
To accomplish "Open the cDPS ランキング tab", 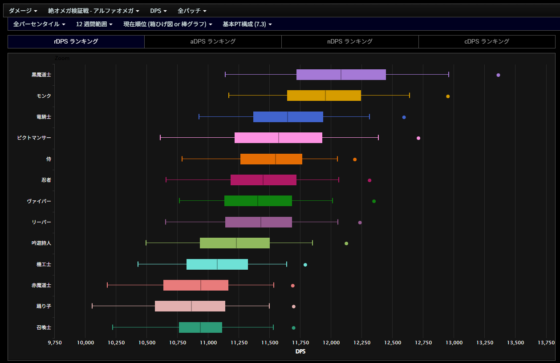I will (487, 41).
